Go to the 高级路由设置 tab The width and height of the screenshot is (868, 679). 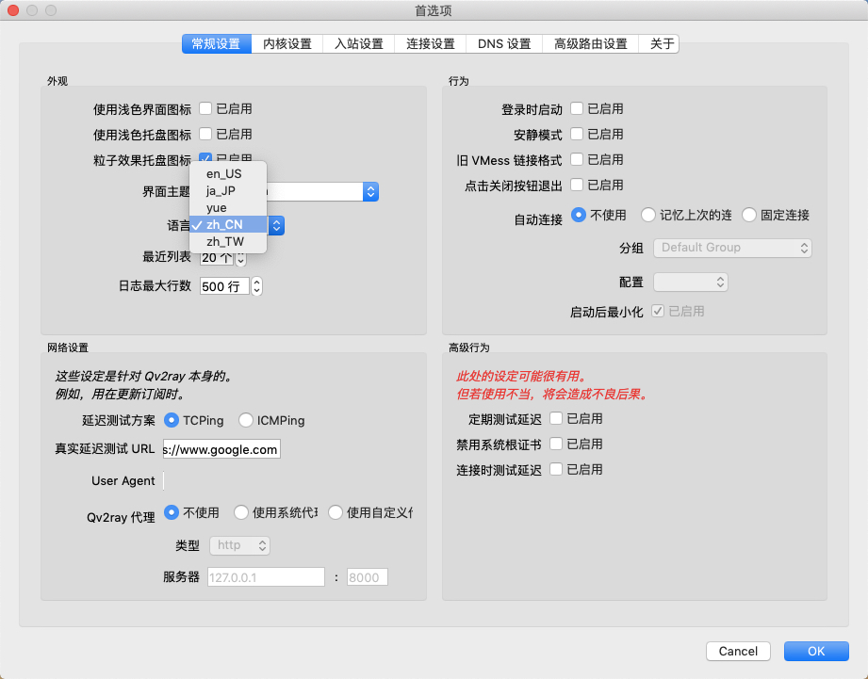591,44
